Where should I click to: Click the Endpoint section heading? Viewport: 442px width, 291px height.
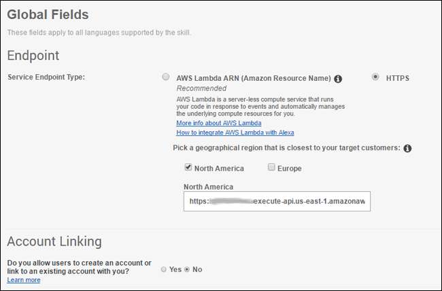pyautogui.click(x=33, y=55)
